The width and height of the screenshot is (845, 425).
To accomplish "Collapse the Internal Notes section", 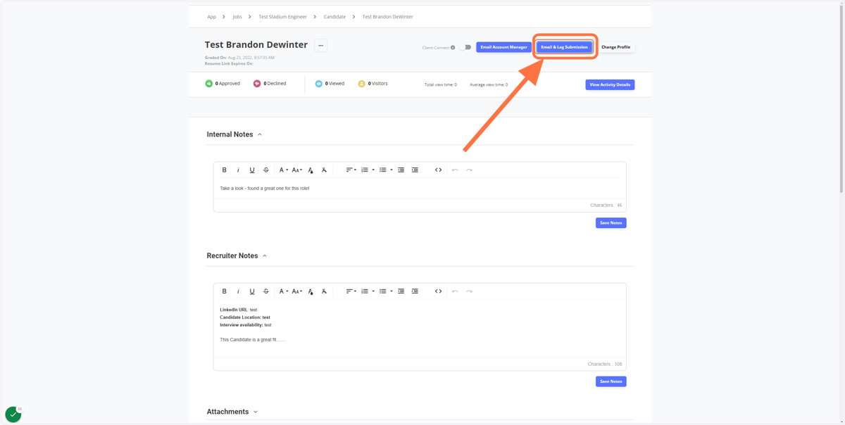I will tap(260, 134).
